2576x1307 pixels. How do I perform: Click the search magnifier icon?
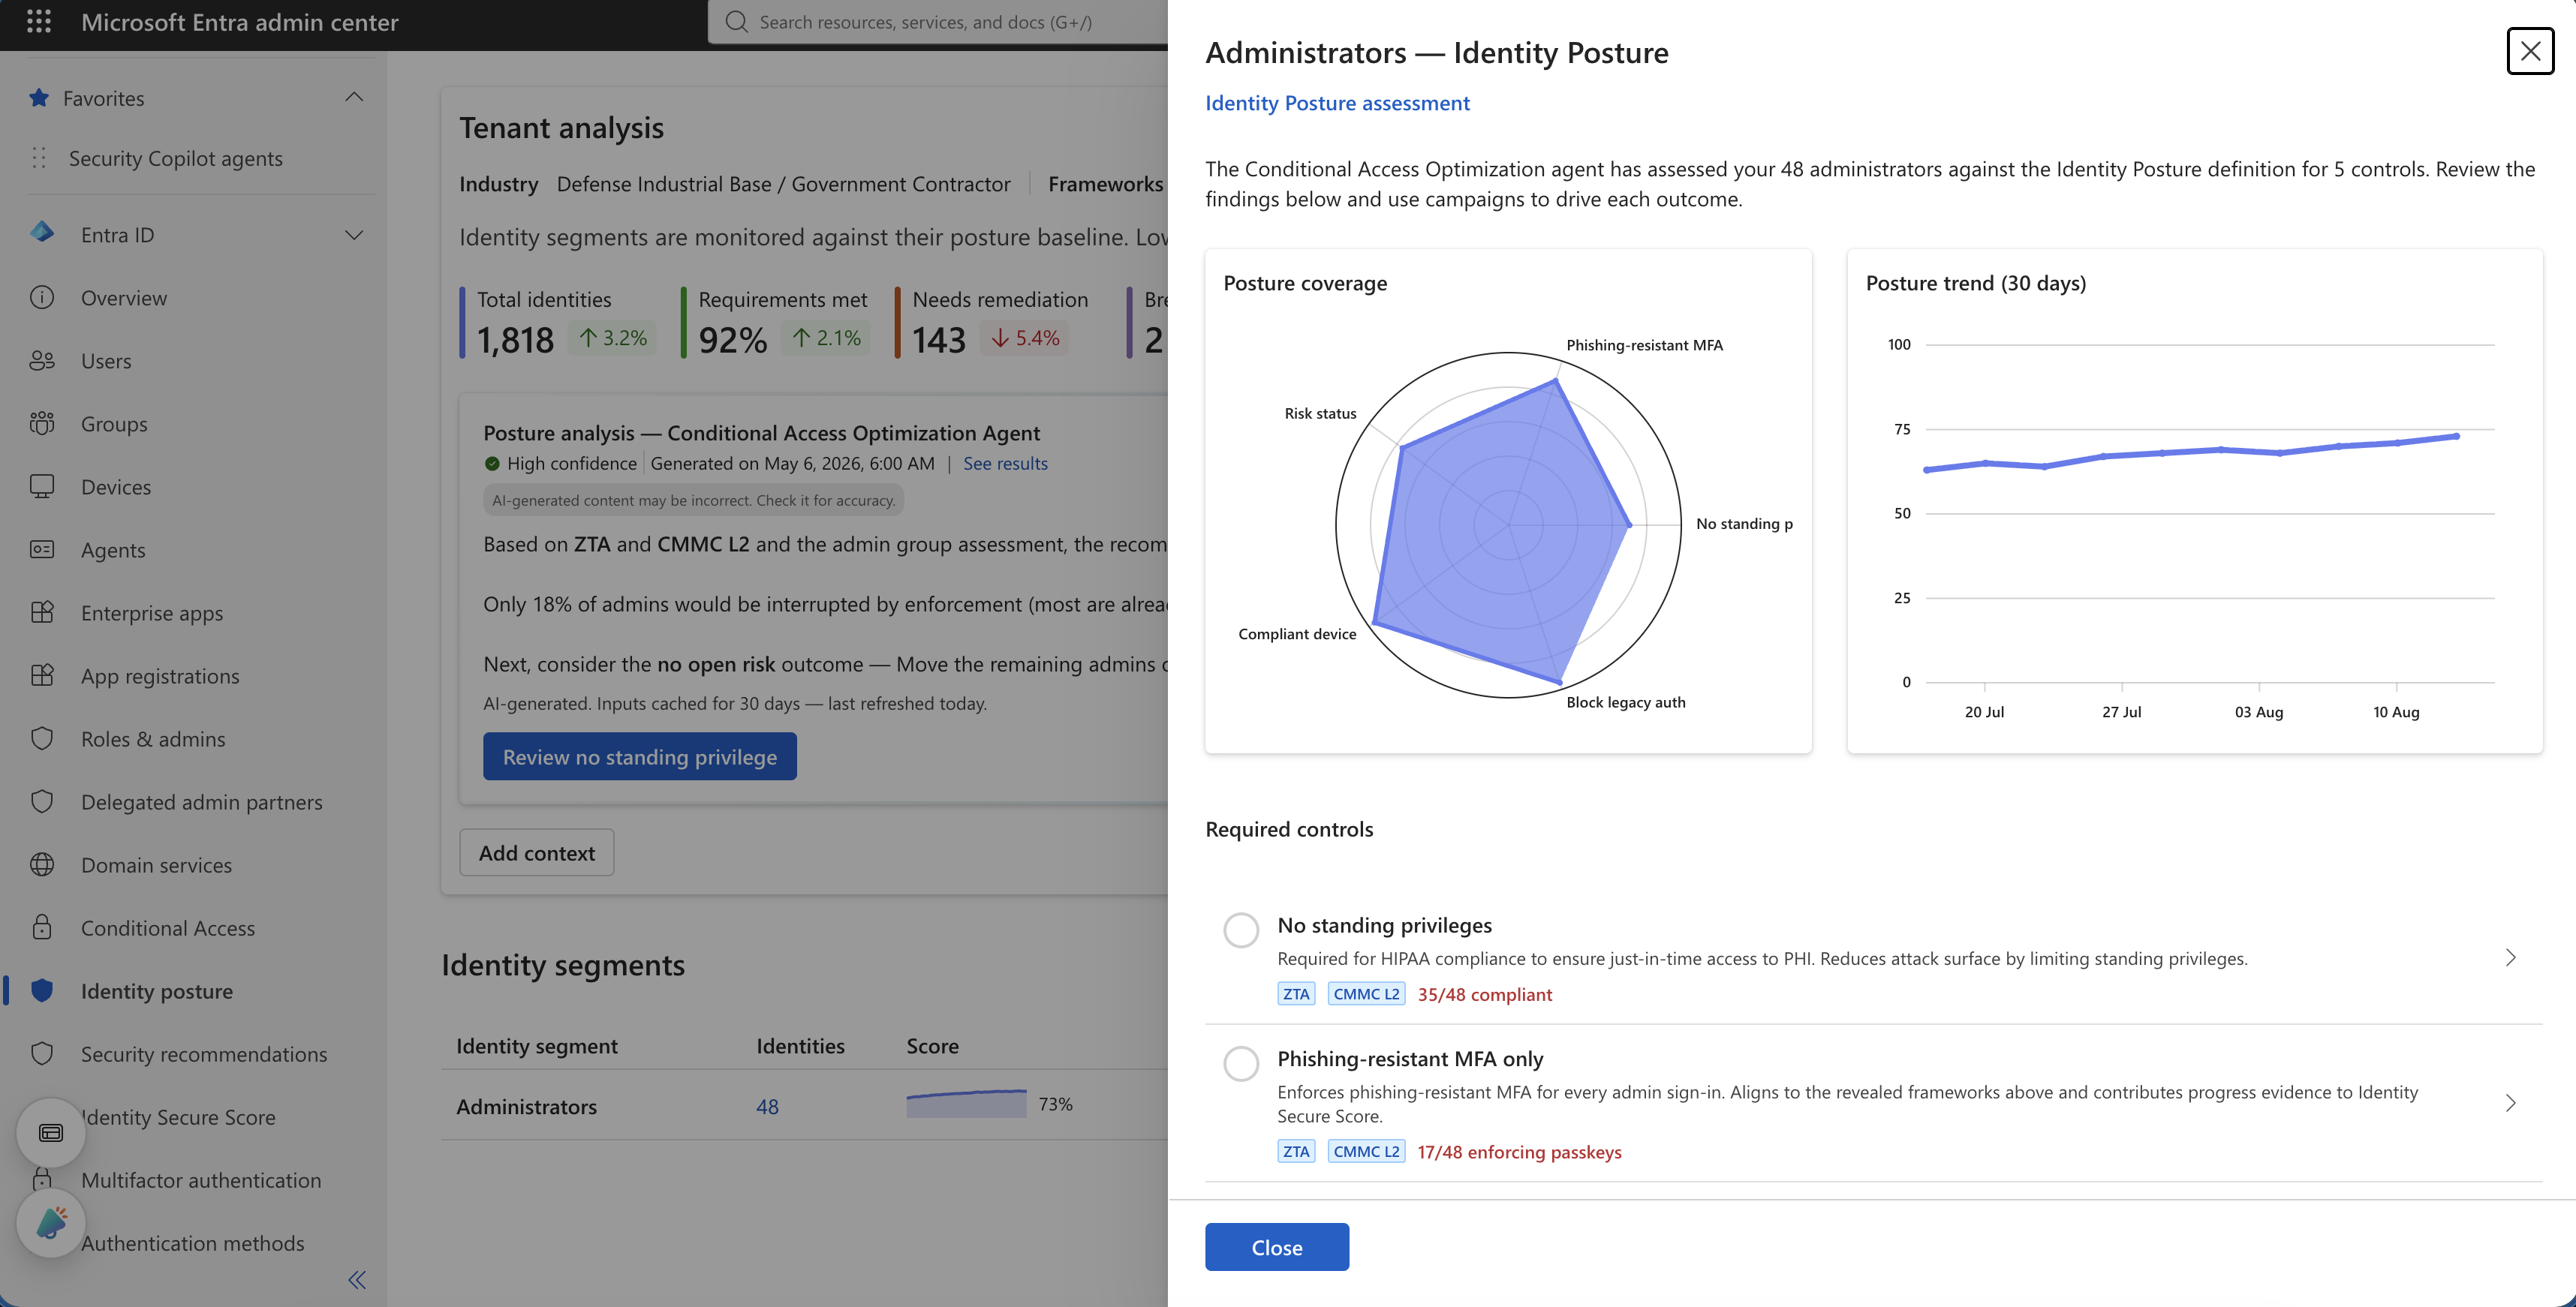737,22
